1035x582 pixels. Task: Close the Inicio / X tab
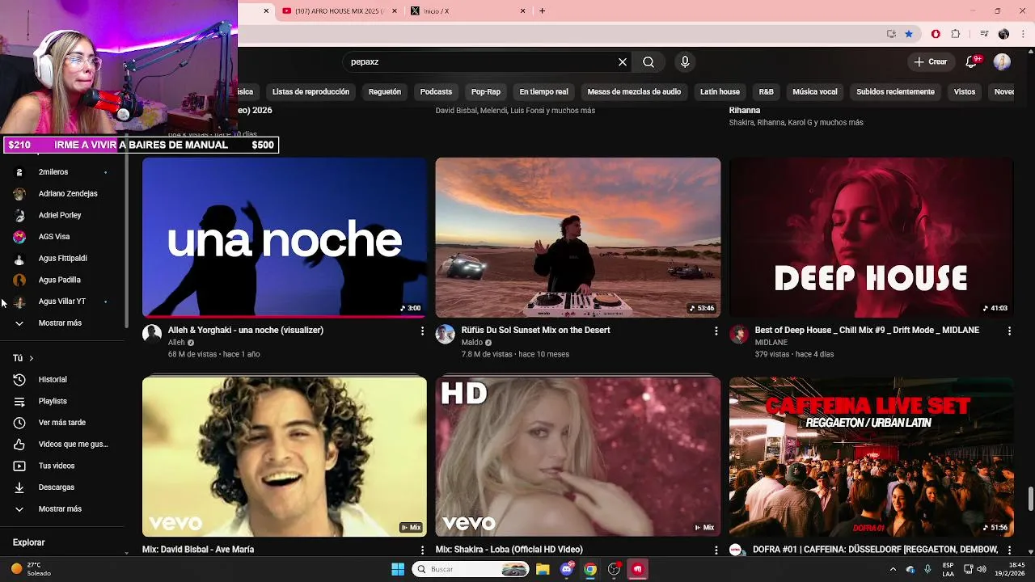(x=522, y=11)
